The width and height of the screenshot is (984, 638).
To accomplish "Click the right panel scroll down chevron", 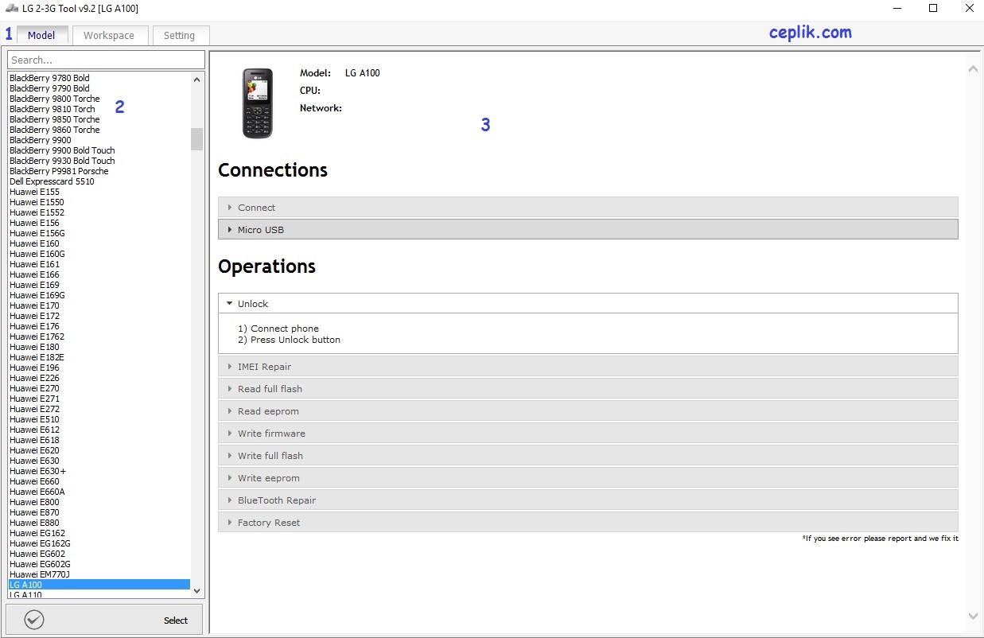I will pyautogui.click(x=973, y=616).
